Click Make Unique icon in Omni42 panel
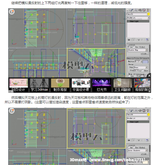The height and width of the screenshot is (165, 156). pyautogui.click(x=139, y=40)
